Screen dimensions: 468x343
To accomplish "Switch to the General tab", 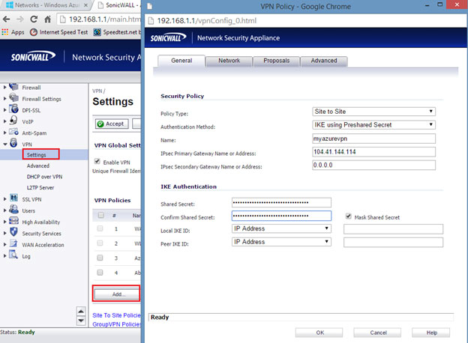I will [181, 61].
